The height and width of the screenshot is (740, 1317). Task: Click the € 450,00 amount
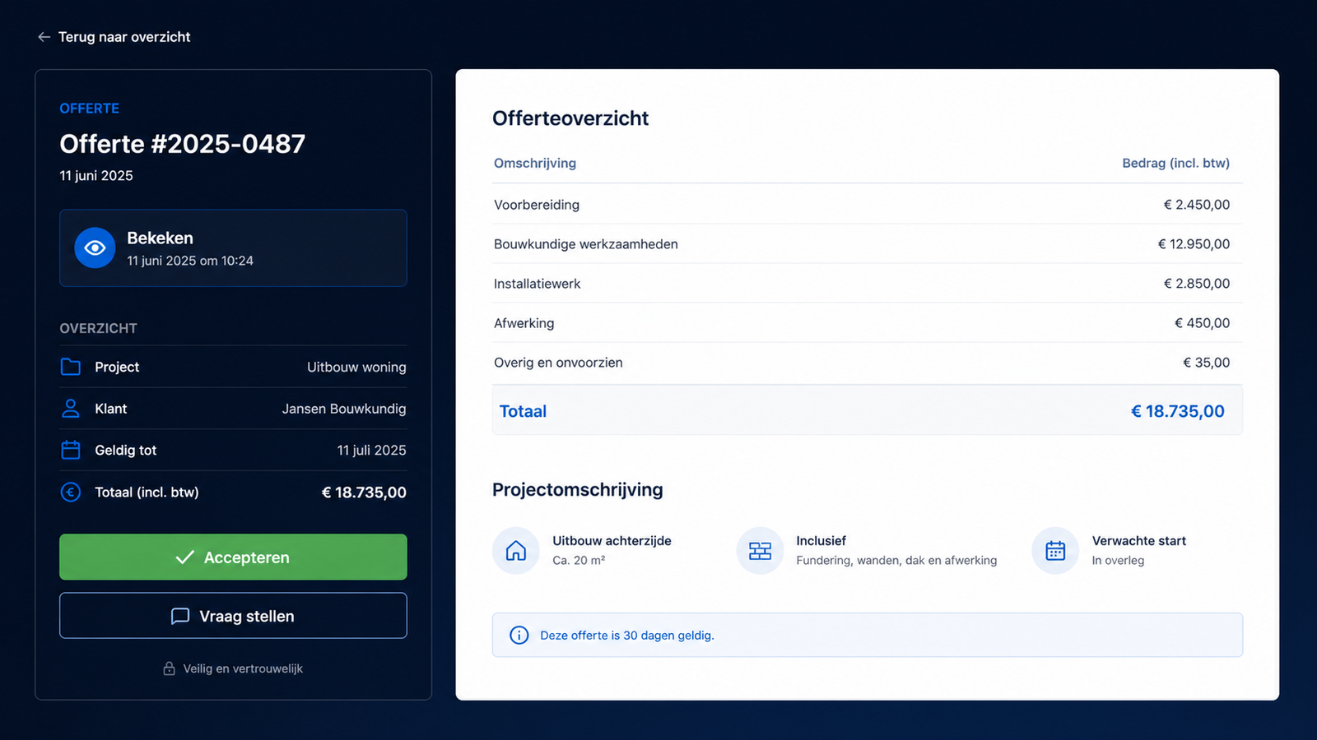coord(1202,323)
